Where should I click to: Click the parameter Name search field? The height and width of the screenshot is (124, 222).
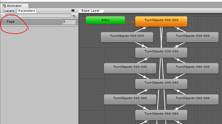tap(38, 15)
